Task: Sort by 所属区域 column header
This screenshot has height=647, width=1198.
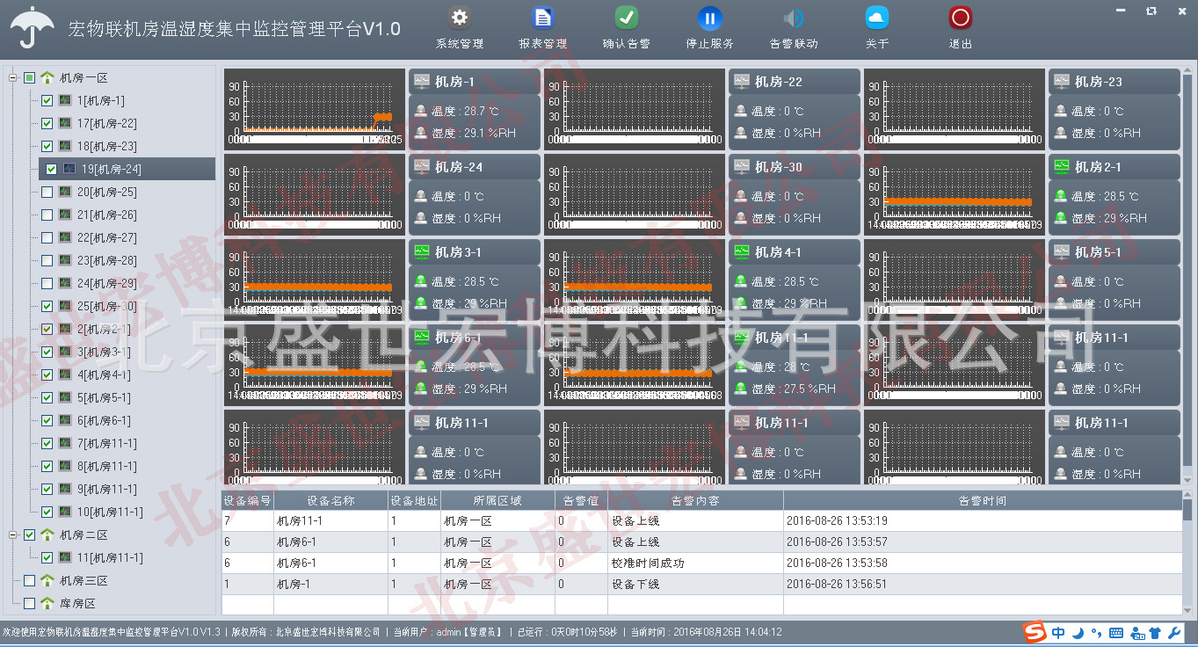Action: tap(497, 500)
